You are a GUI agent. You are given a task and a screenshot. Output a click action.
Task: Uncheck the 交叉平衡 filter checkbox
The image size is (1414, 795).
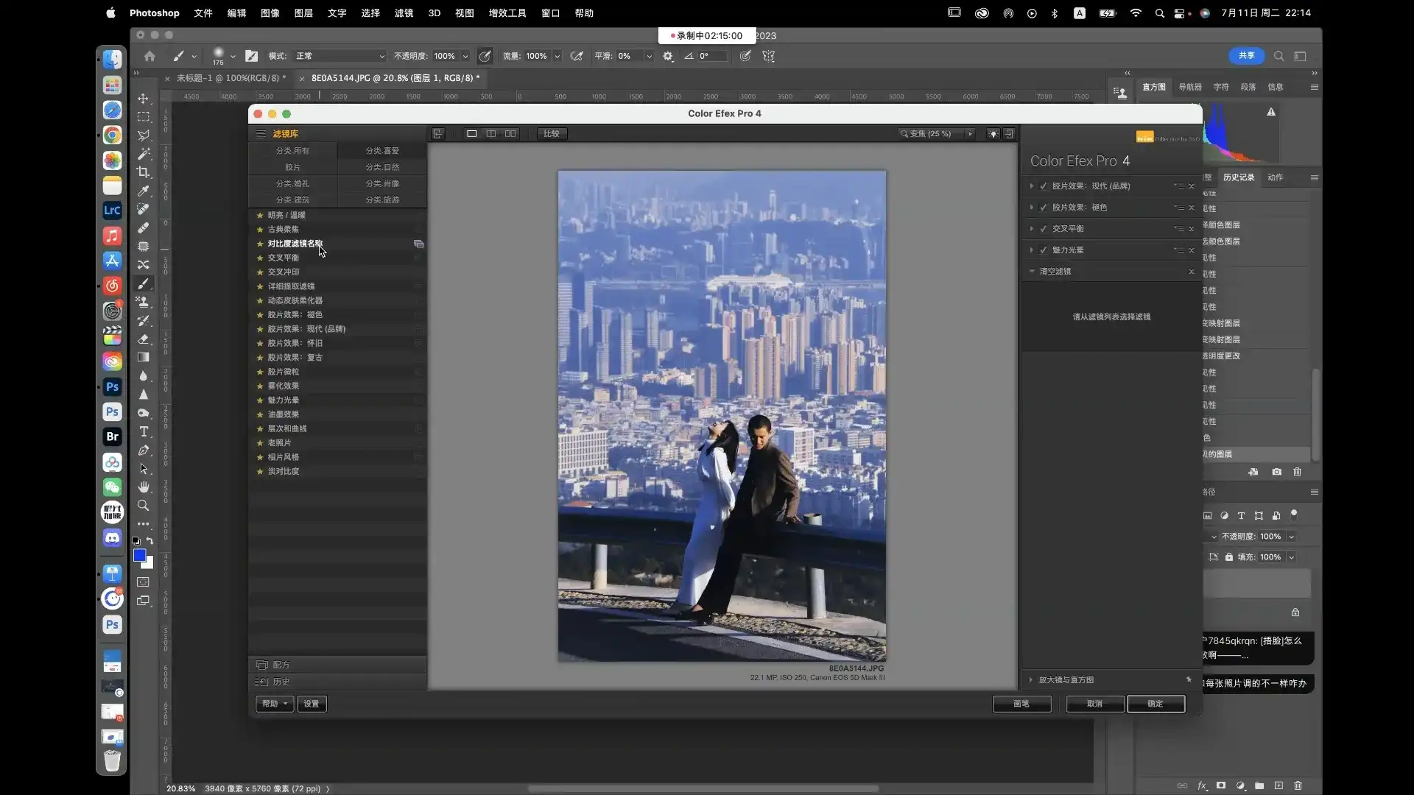(1043, 229)
